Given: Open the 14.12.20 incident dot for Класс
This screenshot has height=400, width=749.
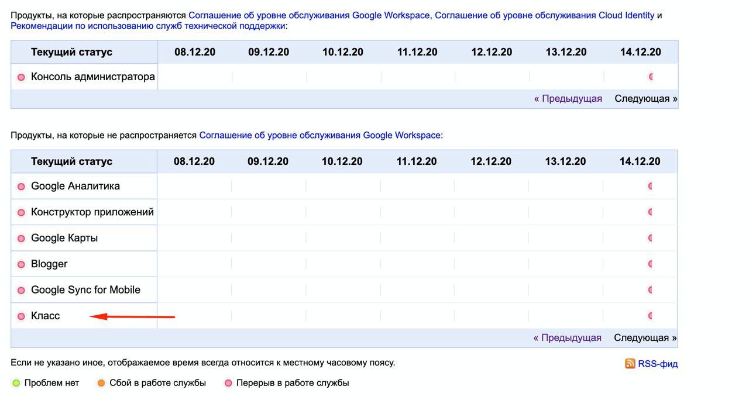Looking at the screenshot, I should point(650,316).
